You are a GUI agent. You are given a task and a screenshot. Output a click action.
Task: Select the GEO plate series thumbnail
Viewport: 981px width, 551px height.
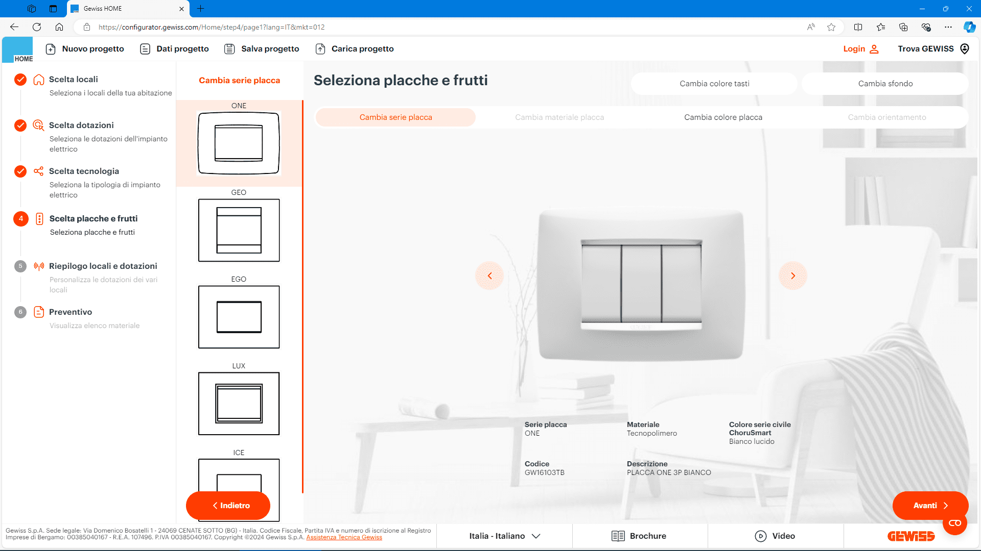(x=239, y=230)
